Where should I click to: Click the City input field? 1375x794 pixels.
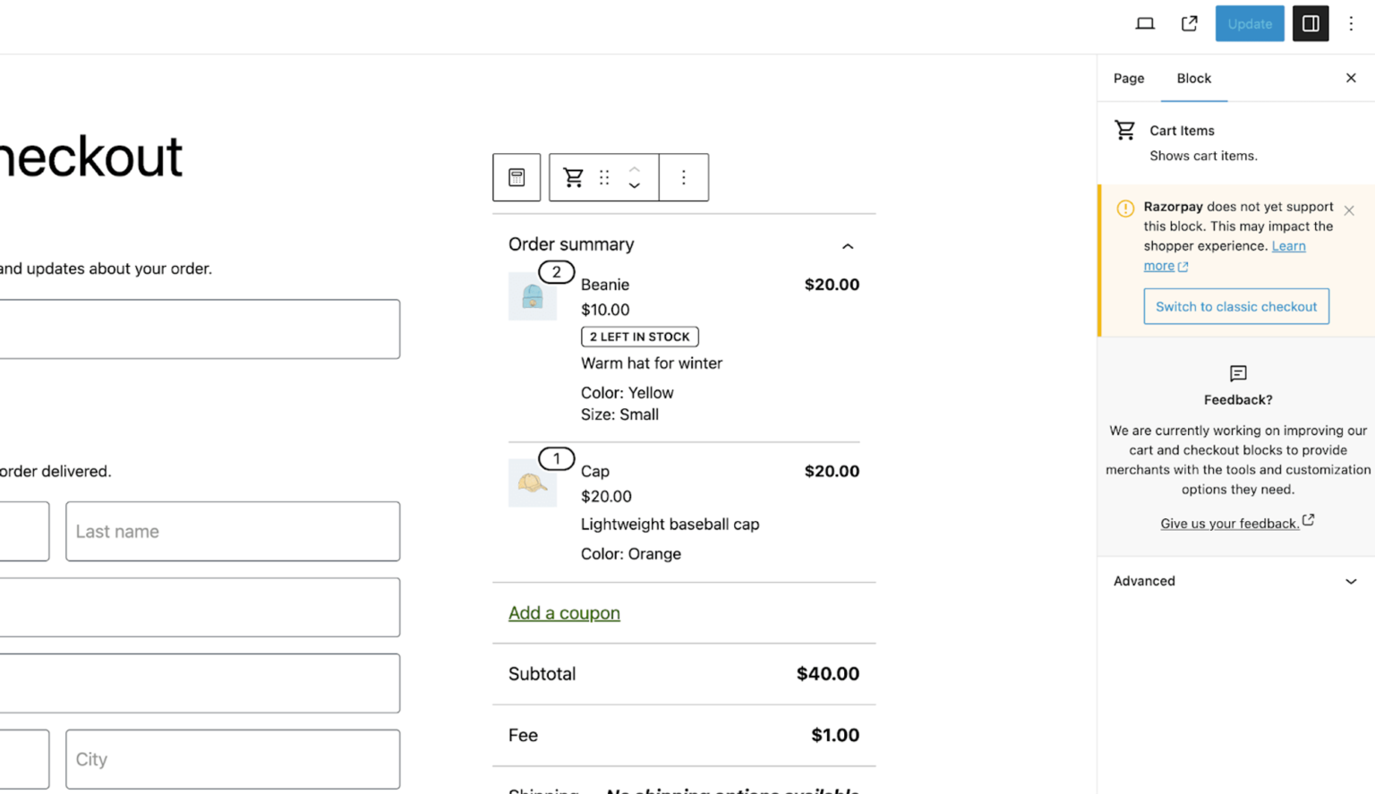click(232, 759)
